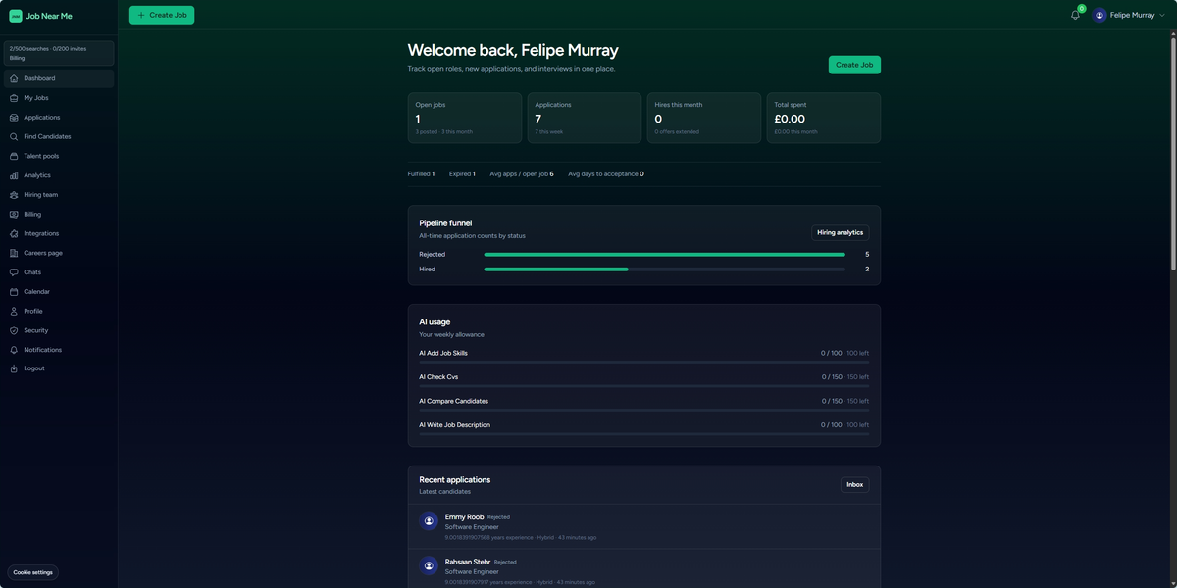Viewport: 1177px width, 588px height.
Task: Click the Security shield icon
Action: click(14, 330)
